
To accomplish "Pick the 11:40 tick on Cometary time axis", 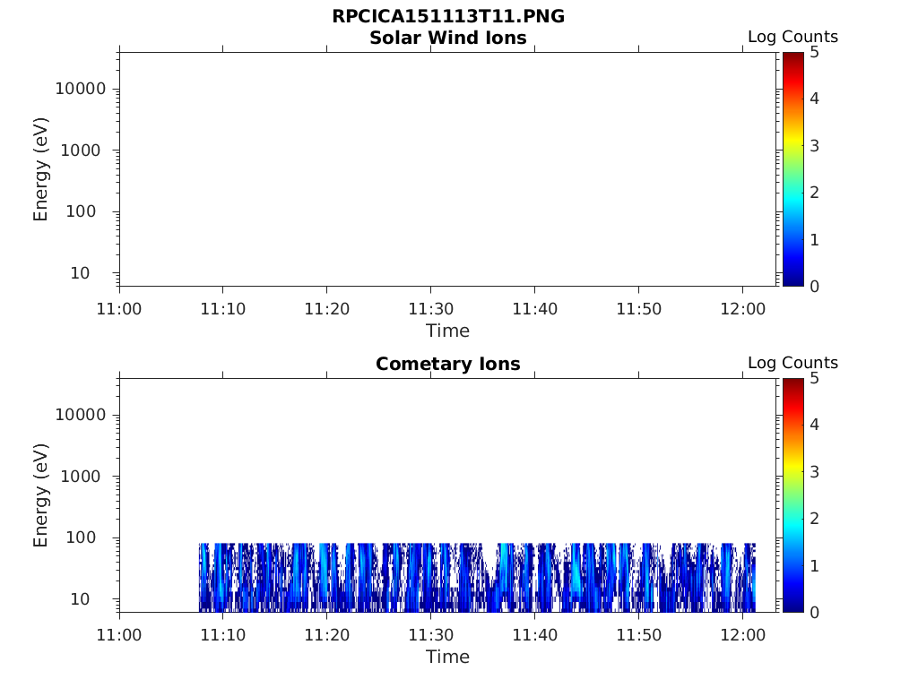I will [534, 635].
